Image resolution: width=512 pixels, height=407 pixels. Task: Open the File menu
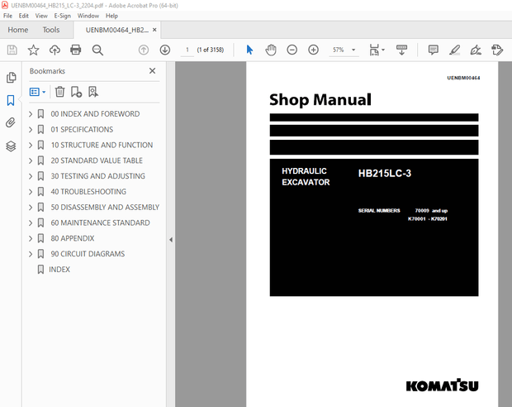(x=7, y=16)
